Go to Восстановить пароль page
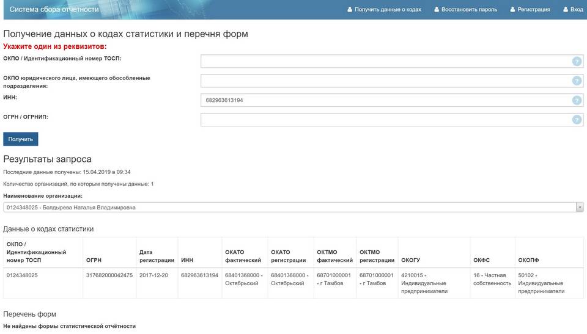The width and height of the screenshot is (587, 334). pyautogui.click(x=469, y=10)
